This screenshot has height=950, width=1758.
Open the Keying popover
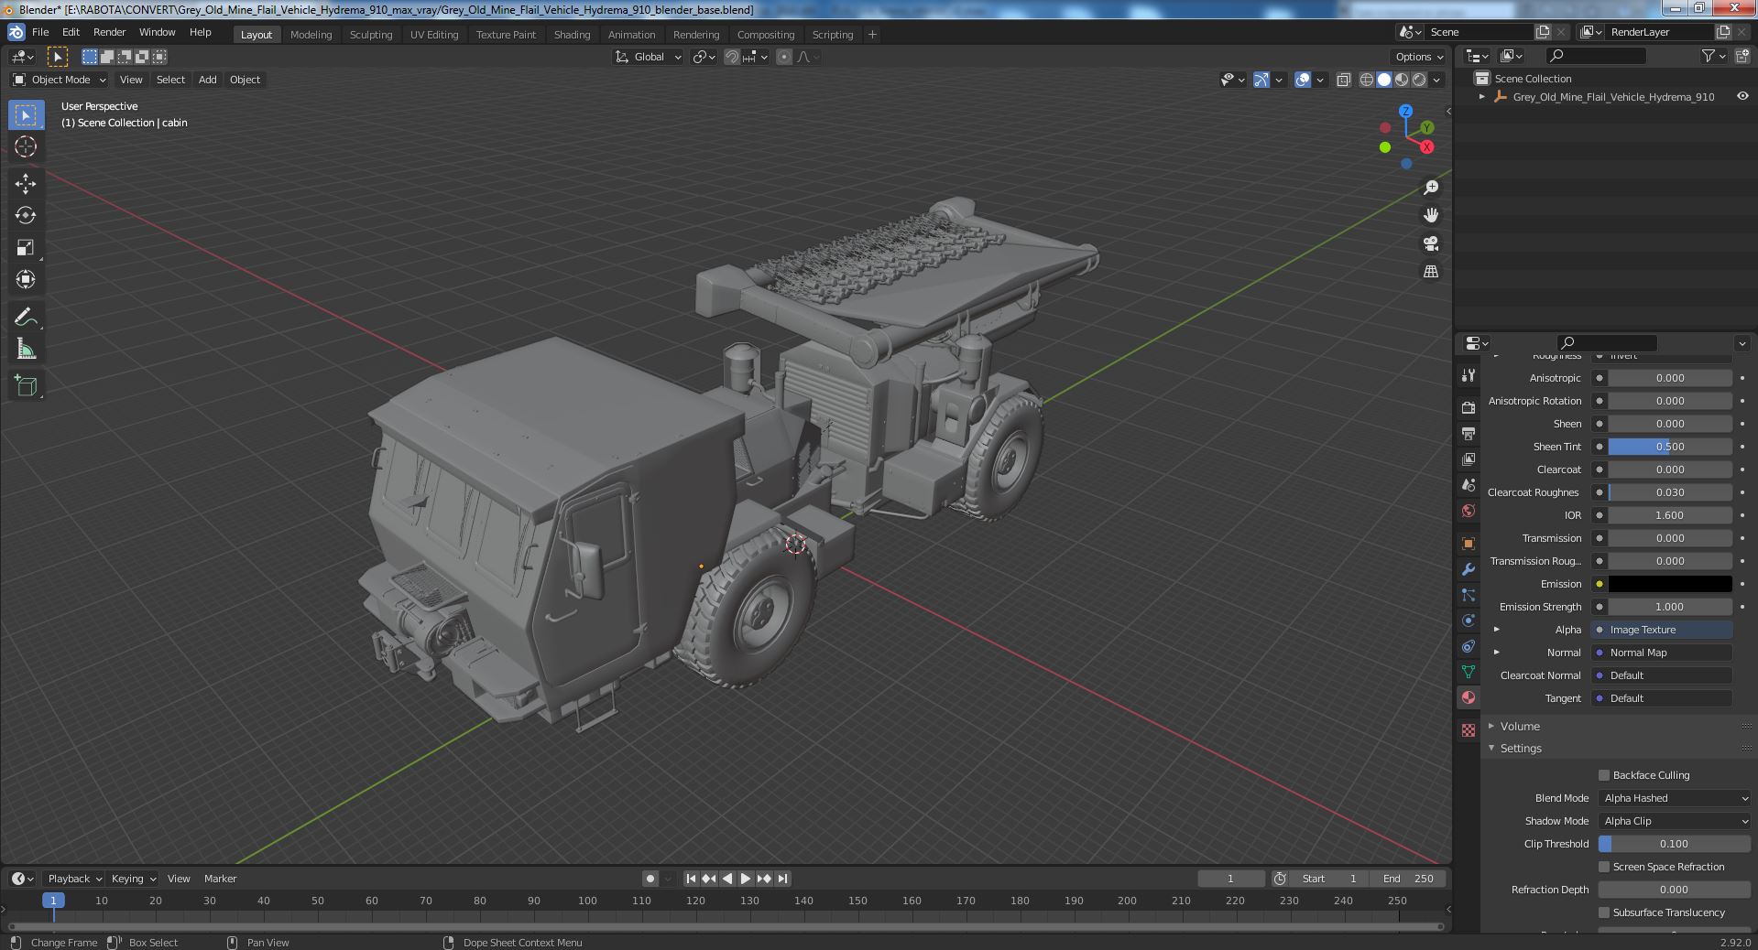[133, 879]
